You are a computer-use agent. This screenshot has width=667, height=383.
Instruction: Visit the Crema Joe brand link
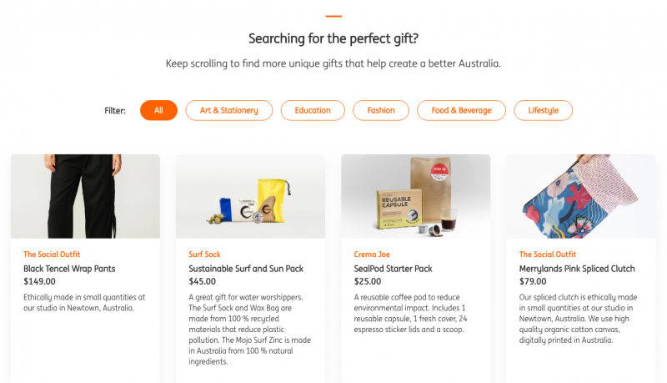[372, 254]
